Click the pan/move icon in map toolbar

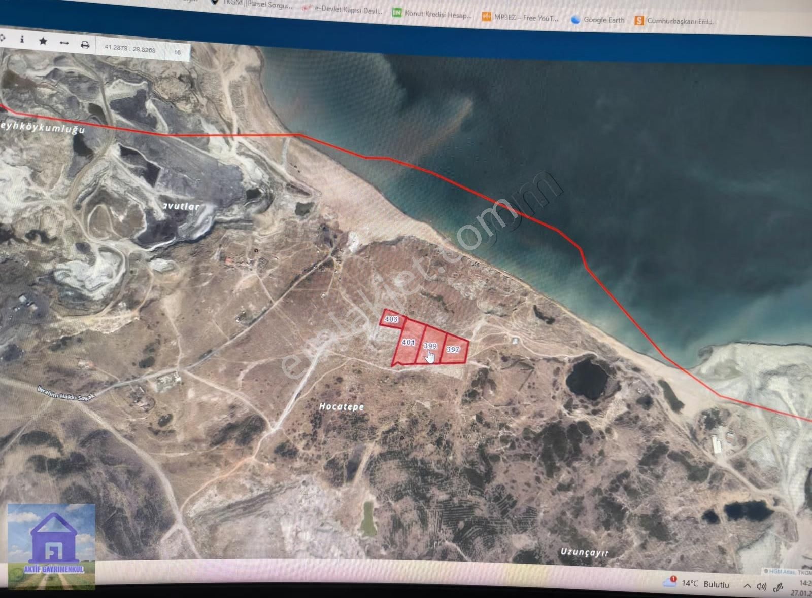(2, 38)
